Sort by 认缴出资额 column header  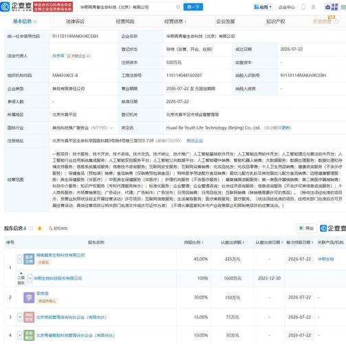pyautogui.click(x=233, y=242)
